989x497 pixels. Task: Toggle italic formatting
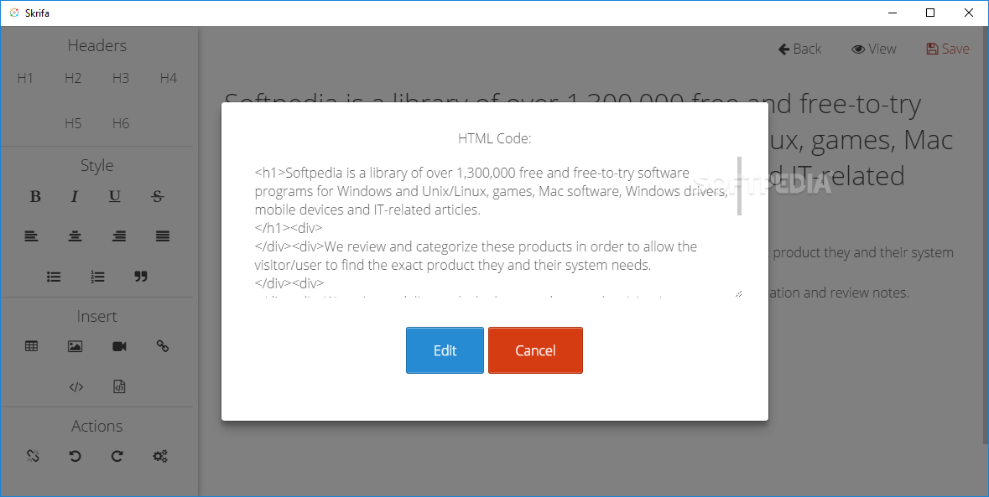click(75, 196)
